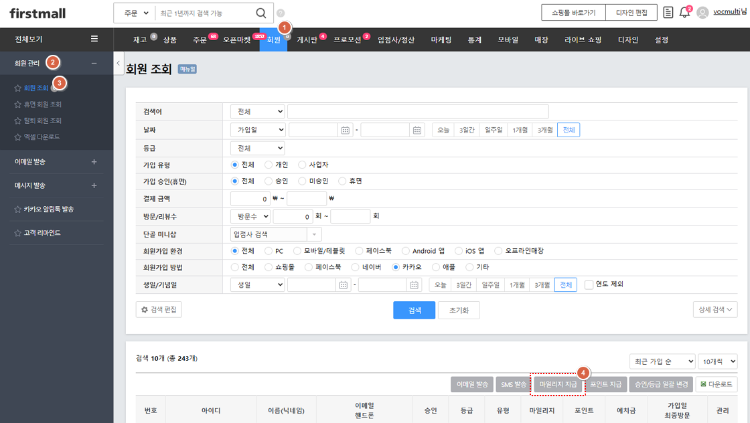Check the 연도 제외 checkbox
Image resolution: width=750 pixels, height=423 pixels.
point(589,284)
